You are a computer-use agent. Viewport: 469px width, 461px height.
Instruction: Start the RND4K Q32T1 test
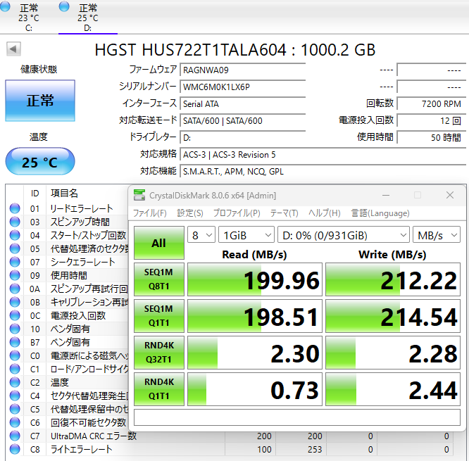click(159, 352)
